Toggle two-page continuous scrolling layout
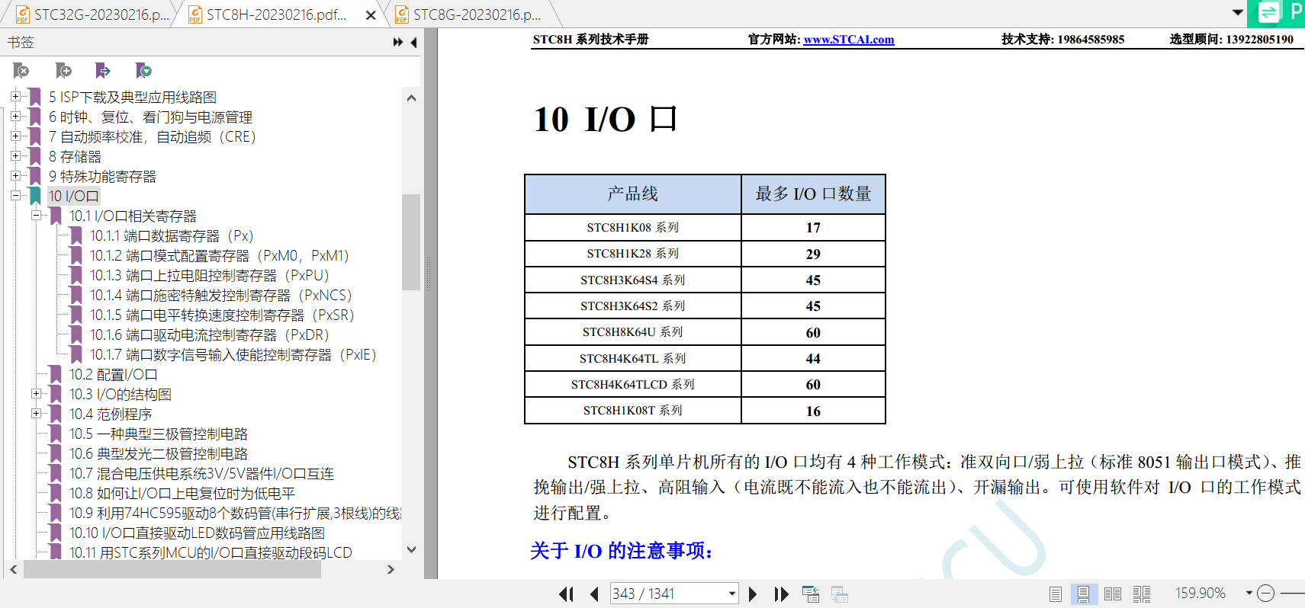The width and height of the screenshot is (1305, 608). click(1142, 594)
